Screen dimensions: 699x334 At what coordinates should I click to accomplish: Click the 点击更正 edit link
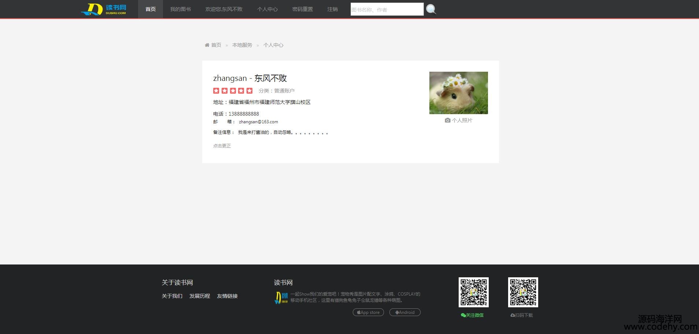click(x=222, y=146)
